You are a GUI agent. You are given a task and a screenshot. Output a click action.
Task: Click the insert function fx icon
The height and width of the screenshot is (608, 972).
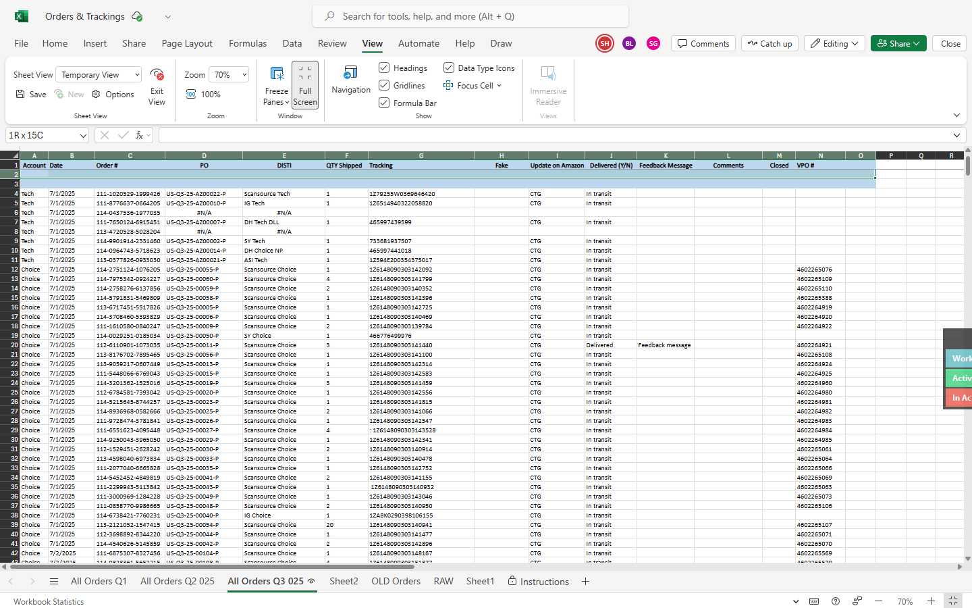tap(139, 135)
